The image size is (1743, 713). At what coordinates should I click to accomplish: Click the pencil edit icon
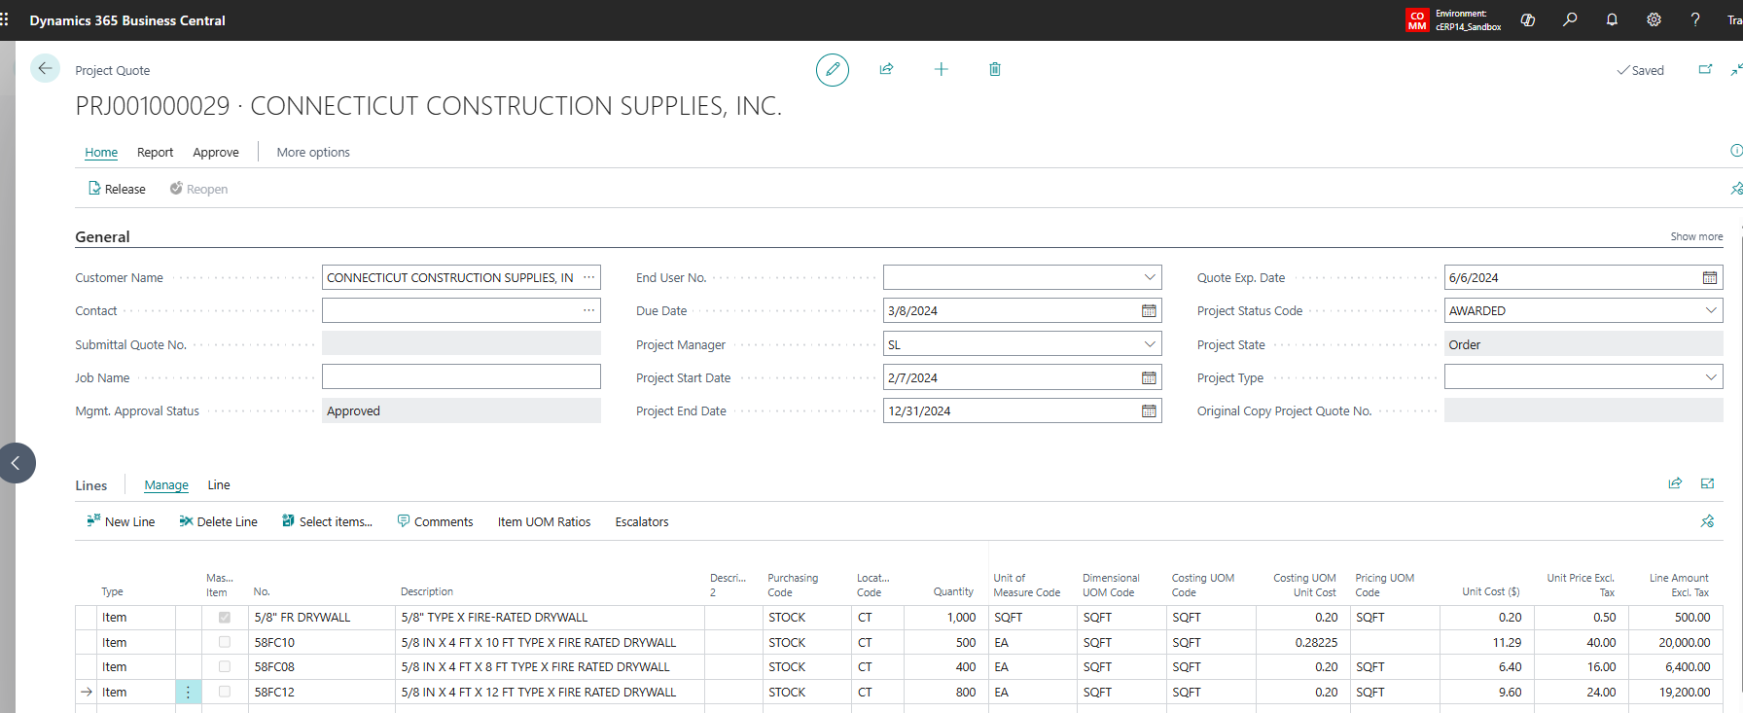coord(832,70)
